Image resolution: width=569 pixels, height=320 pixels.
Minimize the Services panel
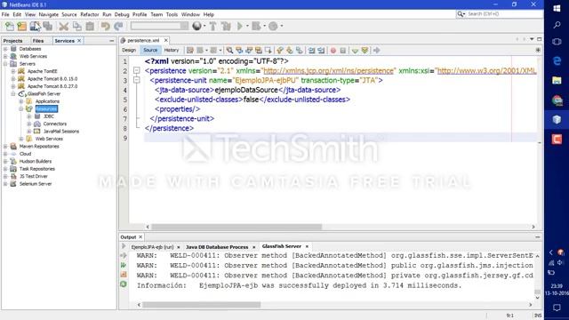[111, 41]
